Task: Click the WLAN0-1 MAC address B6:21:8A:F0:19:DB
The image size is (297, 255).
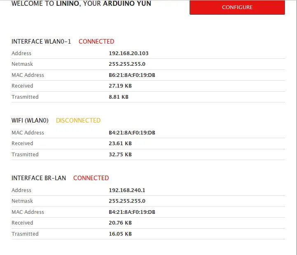Action: 132,75
